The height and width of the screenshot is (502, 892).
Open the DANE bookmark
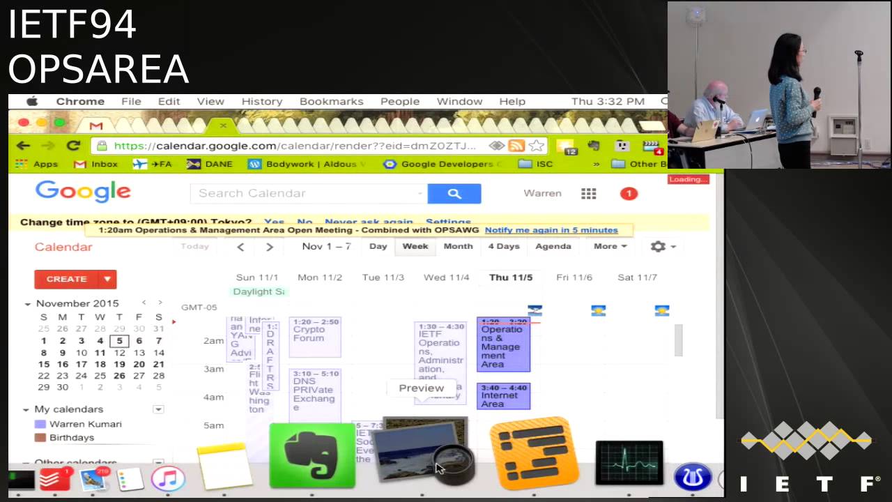click(x=210, y=164)
